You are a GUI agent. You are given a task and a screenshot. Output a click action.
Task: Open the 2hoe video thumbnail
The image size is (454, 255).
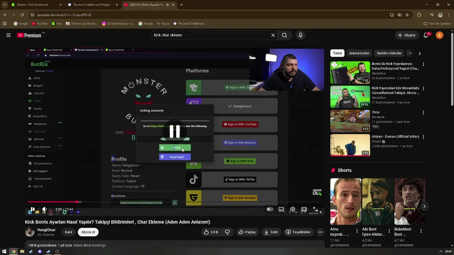350,121
